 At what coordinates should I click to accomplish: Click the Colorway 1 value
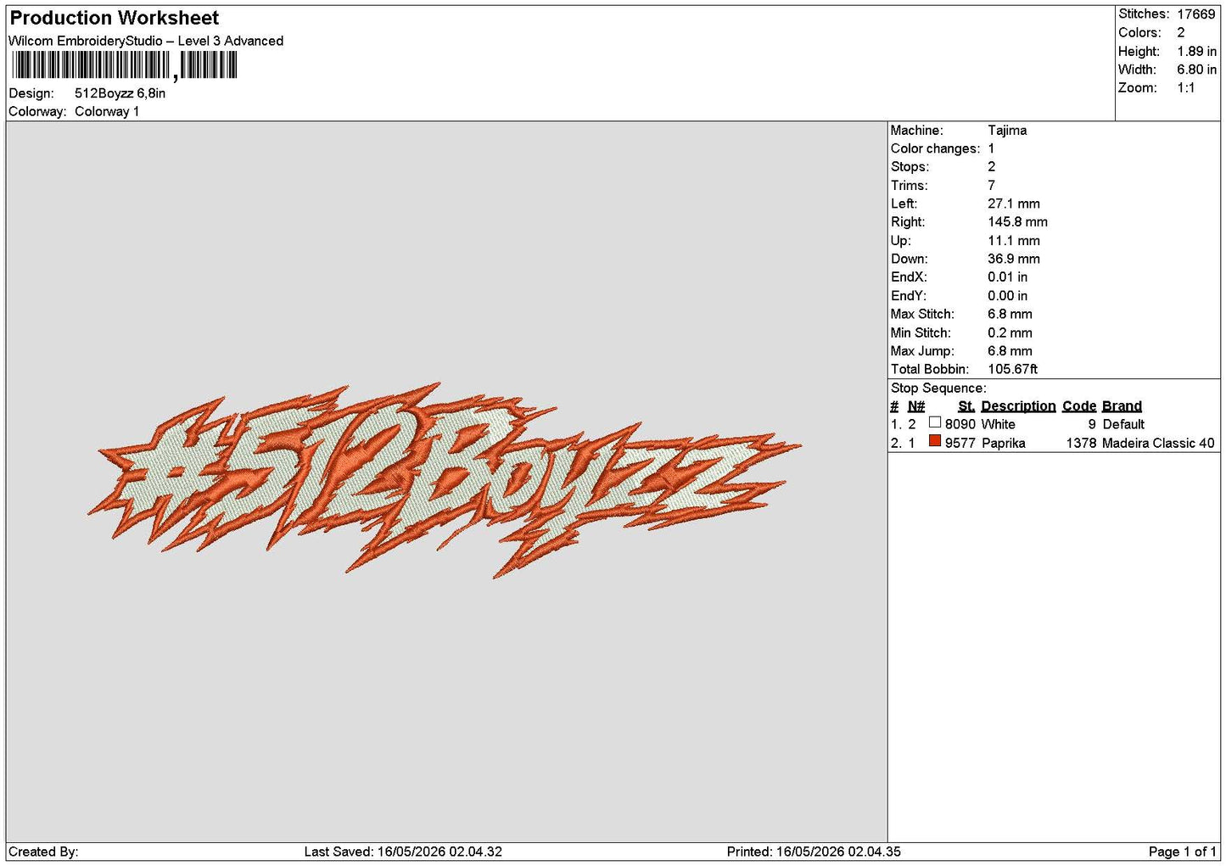[107, 111]
